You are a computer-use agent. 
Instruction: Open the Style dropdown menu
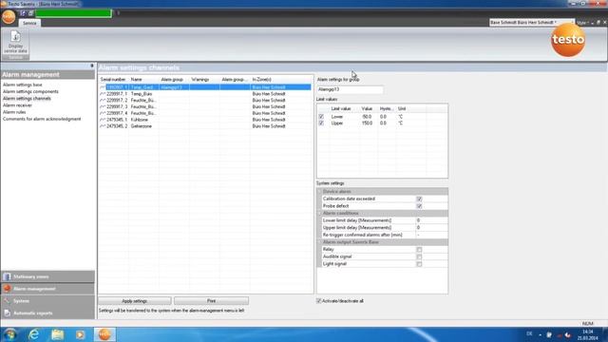click(582, 23)
